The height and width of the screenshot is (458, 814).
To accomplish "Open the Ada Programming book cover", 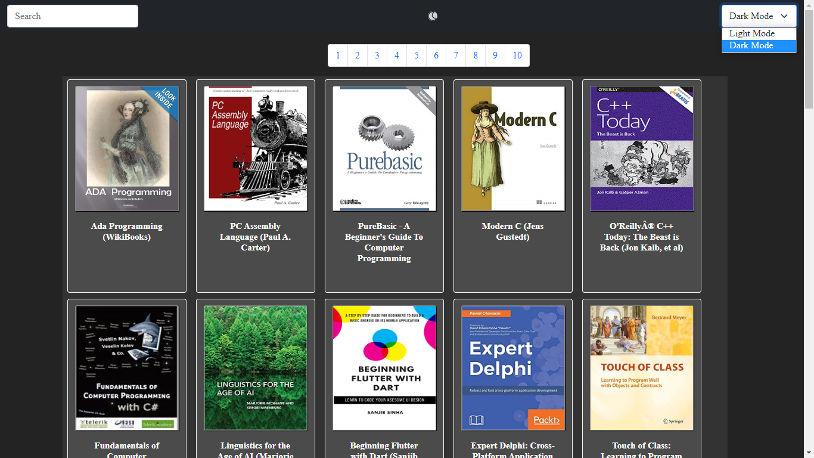I will [127, 148].
